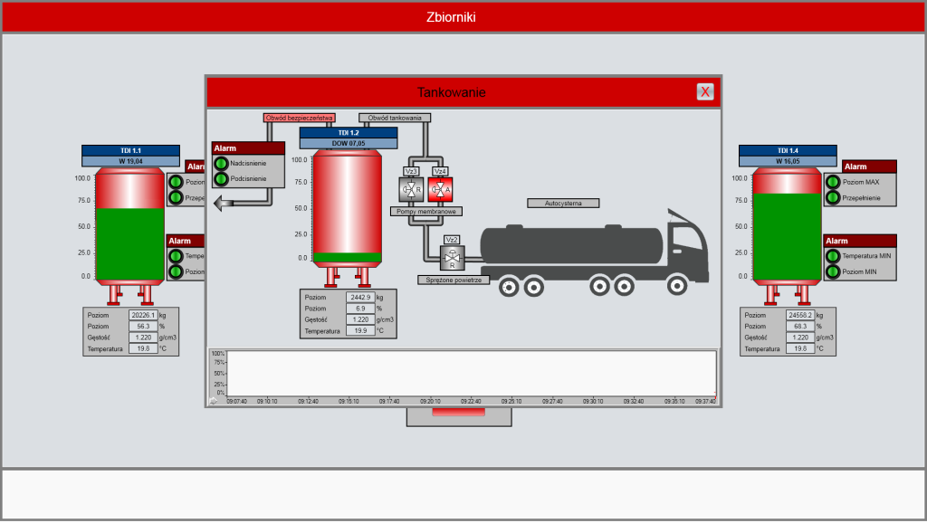The width and height of the screenshot is (927, 523).
Task: Click the 2442.9 kg level field
Action: coord(360,298)
